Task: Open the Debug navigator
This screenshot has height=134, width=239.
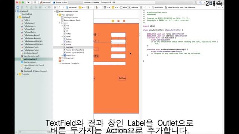Action: 40,7
